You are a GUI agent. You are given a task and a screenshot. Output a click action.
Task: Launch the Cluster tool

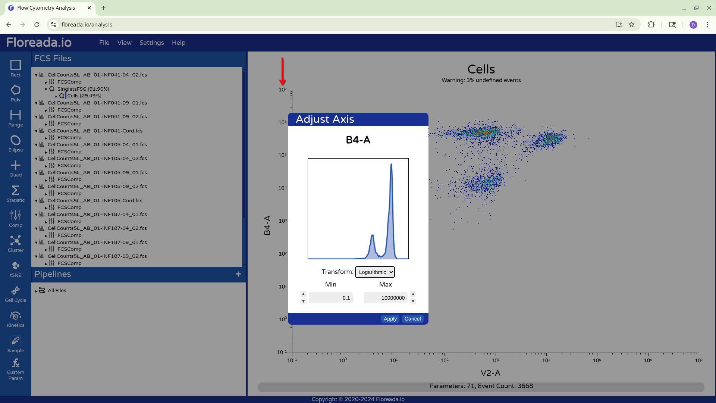[15, 244]
